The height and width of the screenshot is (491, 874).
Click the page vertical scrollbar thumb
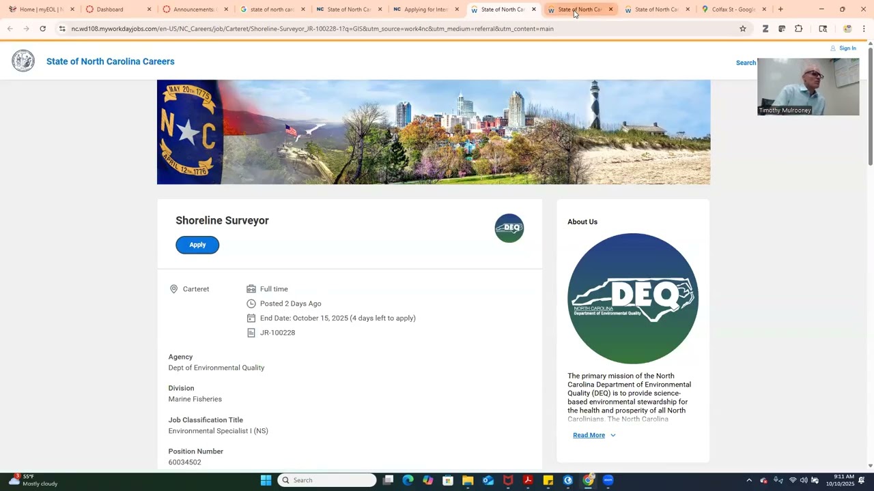[870, 106]
